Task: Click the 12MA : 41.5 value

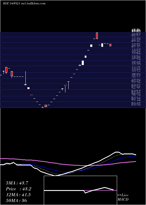Action: (18, 195)
